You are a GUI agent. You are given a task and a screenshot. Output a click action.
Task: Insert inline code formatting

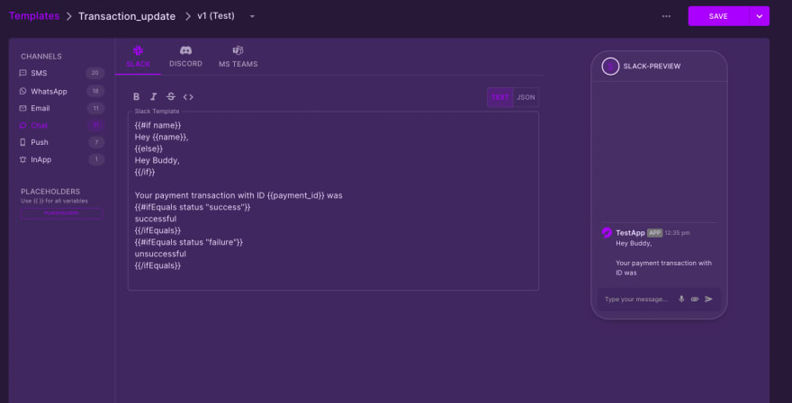pos(188,97)
